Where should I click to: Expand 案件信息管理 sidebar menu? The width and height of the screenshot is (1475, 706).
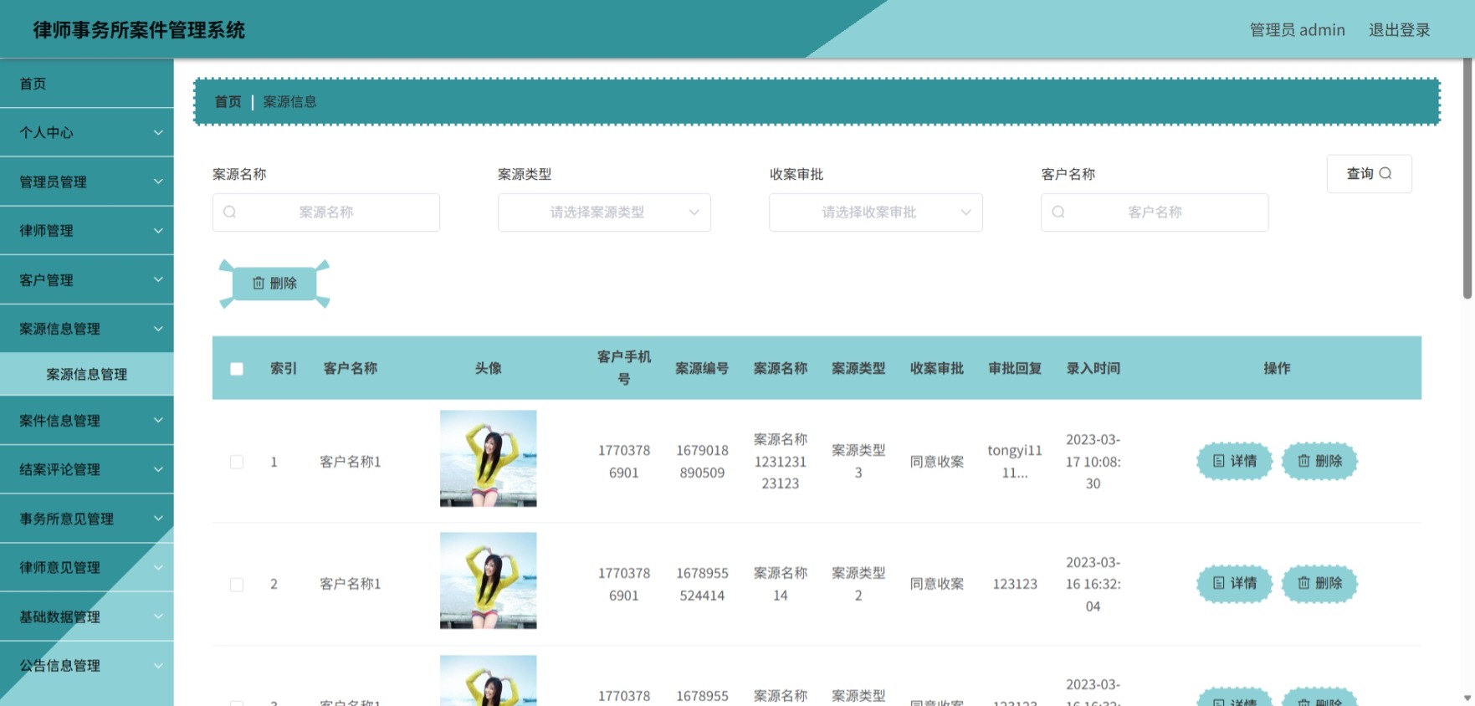point(87,421)
